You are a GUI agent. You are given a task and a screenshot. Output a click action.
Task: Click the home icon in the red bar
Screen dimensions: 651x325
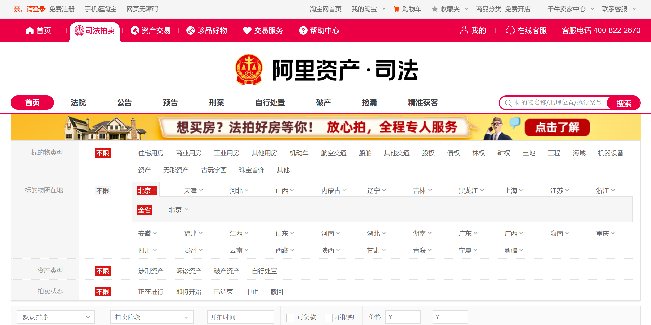click(x=30, y=31)
